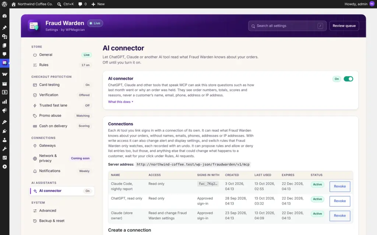This screenshot has height=235, width=377.
Task: Open Posts via the pushpin icon
Action: [4, 28]
